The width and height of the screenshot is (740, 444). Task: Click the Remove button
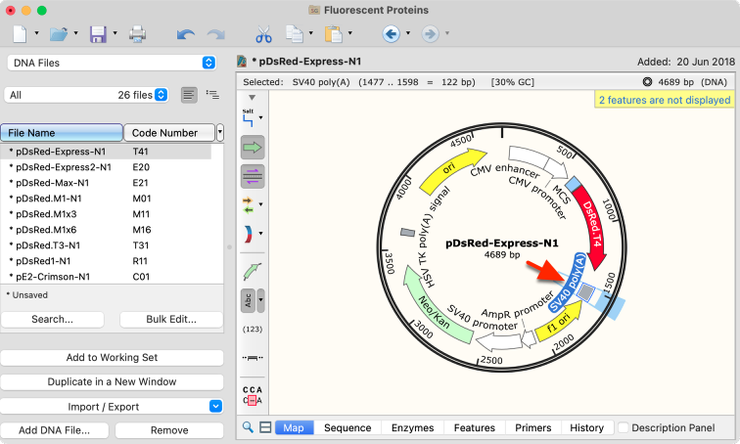(x=169, y=430)
